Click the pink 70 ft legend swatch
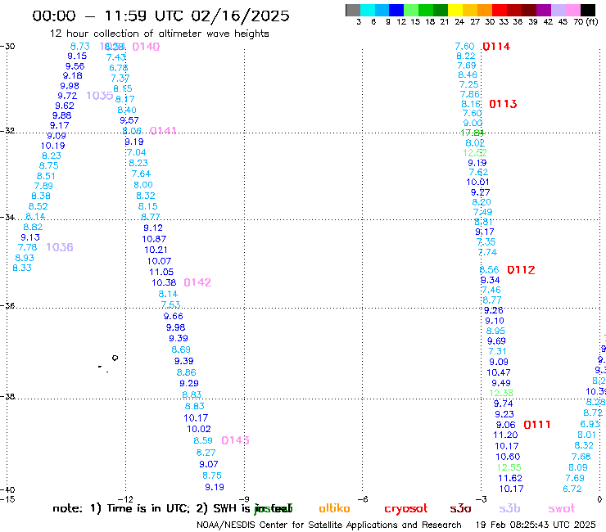This screenshot has height=532, width=606. (x=572, y=10)
